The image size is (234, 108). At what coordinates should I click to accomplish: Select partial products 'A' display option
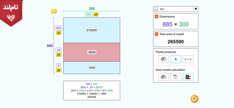coord(176,59)
